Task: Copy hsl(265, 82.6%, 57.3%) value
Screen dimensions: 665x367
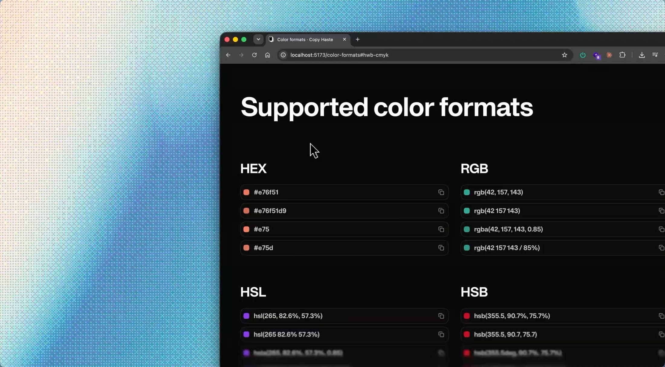Action: click(441, 316)
